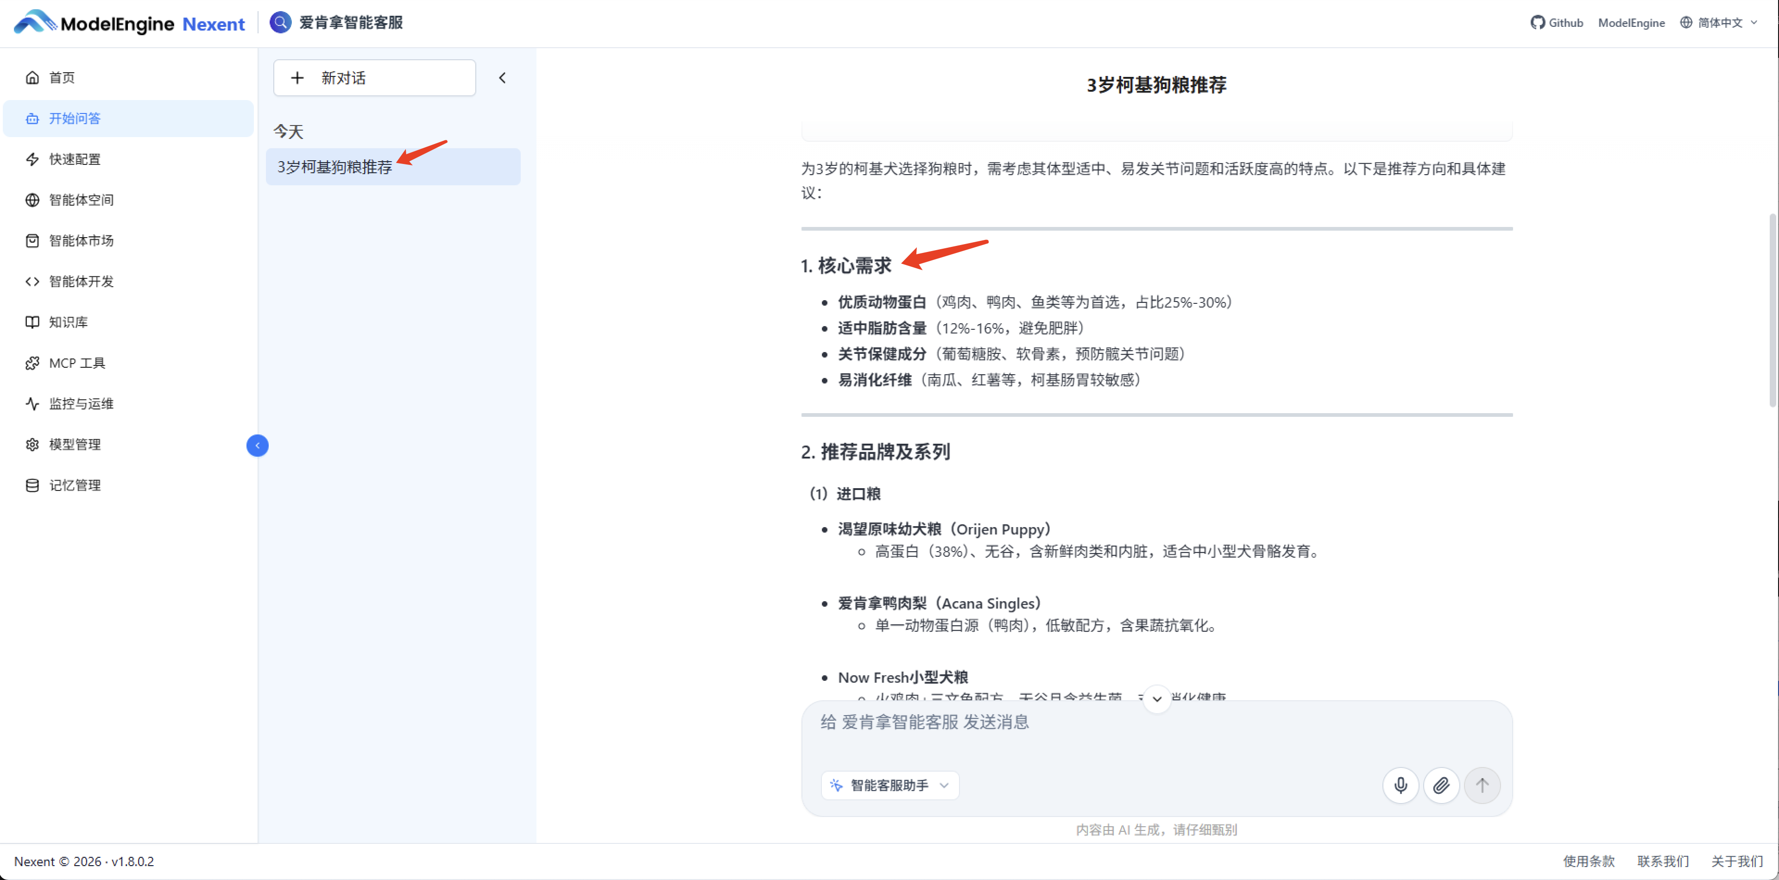1779x880 pixels.
Task: Attach a file using the paperclip icon
Action: [x=1441, y=785]
